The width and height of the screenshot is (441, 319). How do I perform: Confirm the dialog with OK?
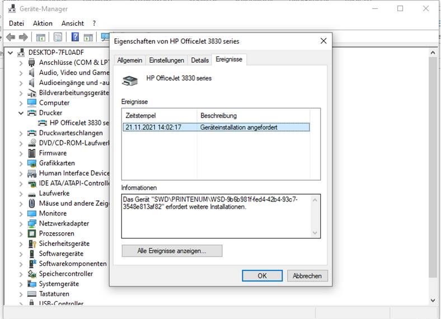[x=262, y=276]
